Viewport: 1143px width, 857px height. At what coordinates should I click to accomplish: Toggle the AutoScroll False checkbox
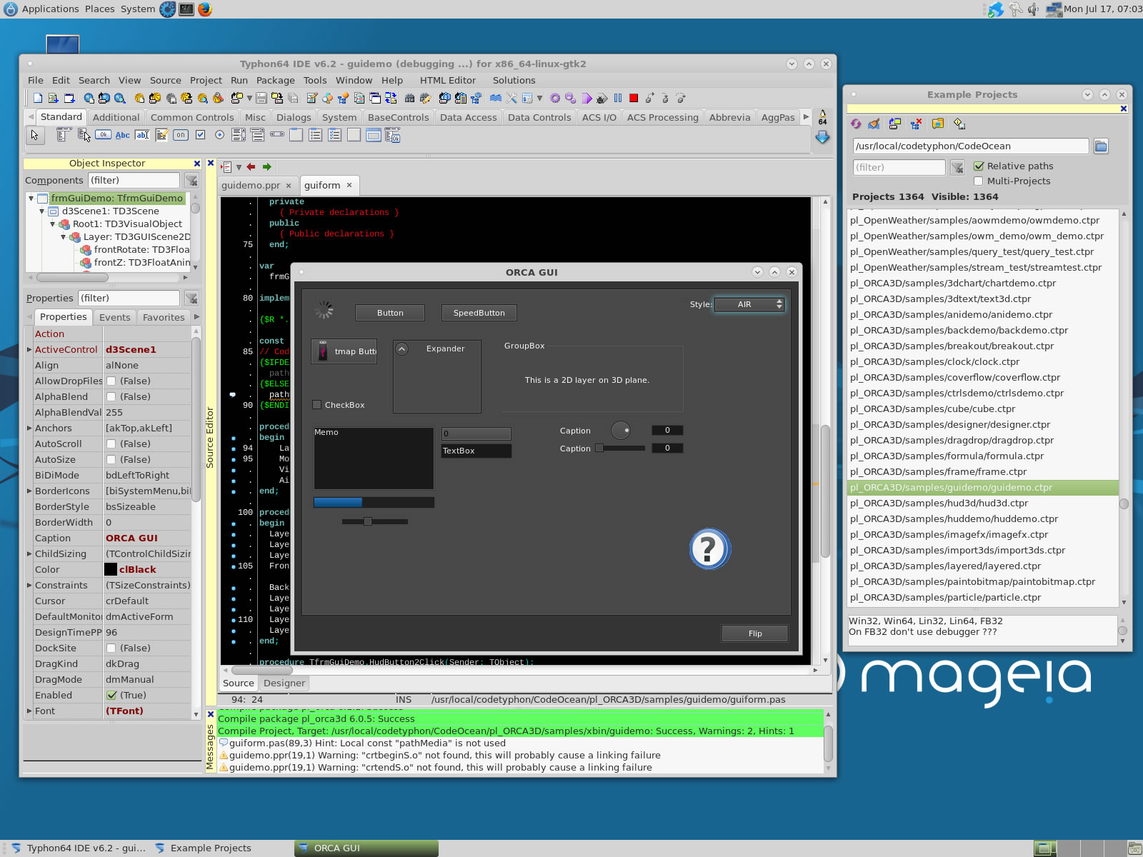(111, 444)
